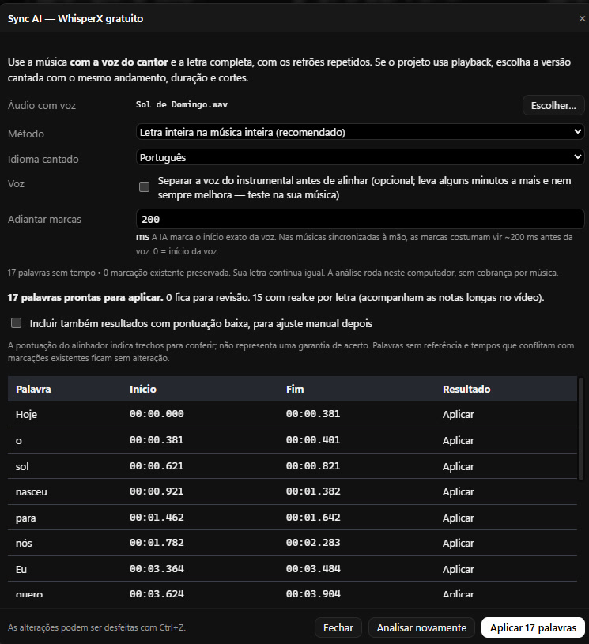589x644 pixels.
Task: Click end time 00:03.904
Action: (313, 593)
